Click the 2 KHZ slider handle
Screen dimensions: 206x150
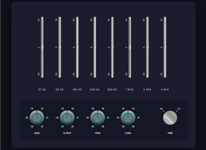point(148,47)
